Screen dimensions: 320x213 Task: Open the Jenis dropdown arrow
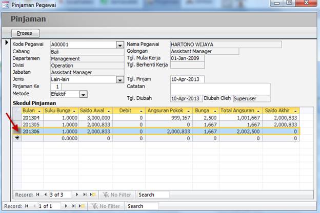pyautogui.click(x=120, y=80)
